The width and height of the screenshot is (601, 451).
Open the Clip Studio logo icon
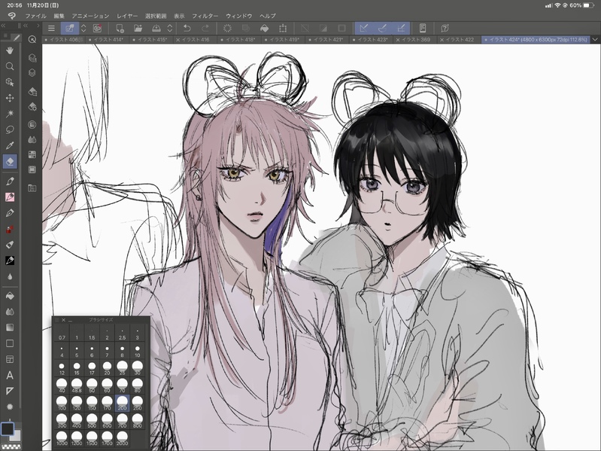point(12,15)
